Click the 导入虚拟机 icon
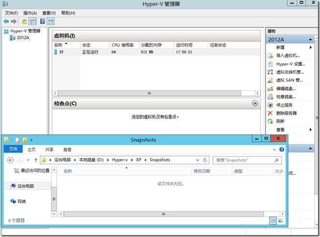320x237 pixels. 270,56
